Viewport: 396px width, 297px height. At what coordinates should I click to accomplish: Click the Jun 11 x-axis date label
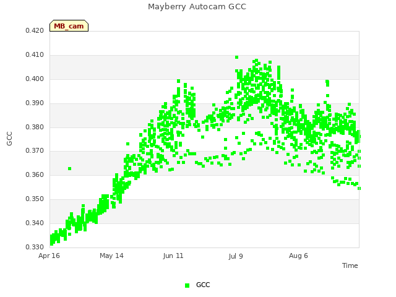point(173,256)
